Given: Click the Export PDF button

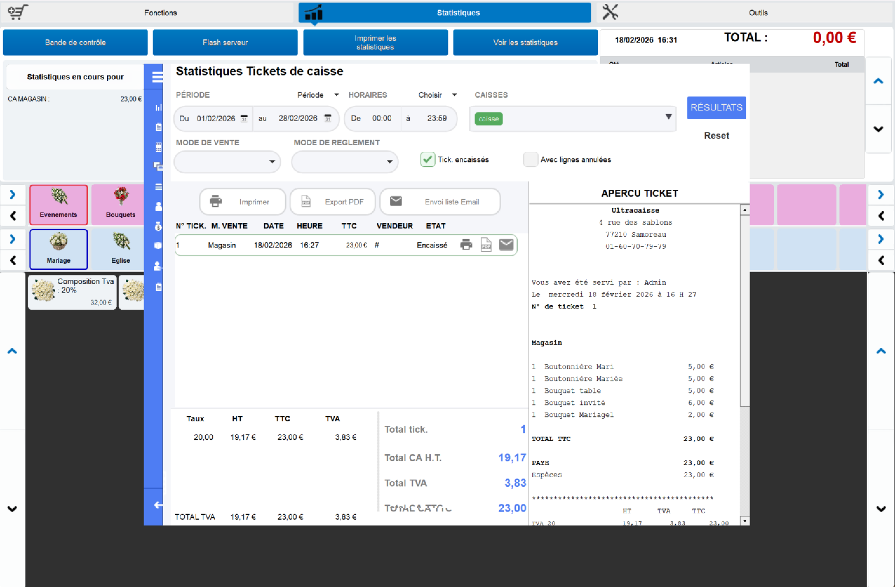Looking at the screenshot, I should pyautogui.click(x=333, y=202).
